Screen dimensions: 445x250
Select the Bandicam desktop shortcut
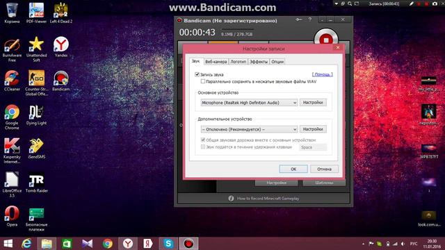(61, 81)
